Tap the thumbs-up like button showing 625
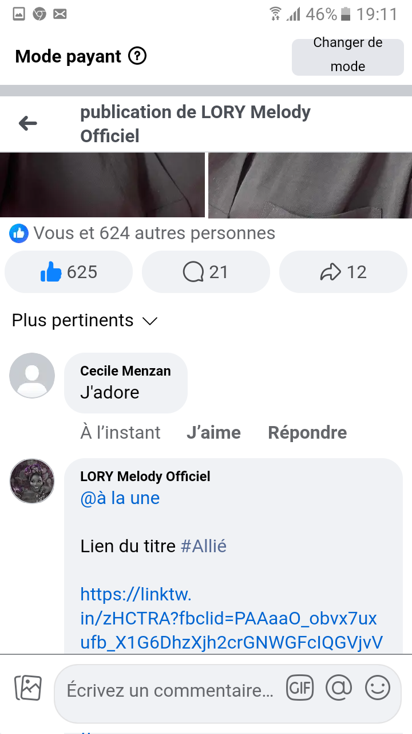412x734 pixels. (69, 272)
